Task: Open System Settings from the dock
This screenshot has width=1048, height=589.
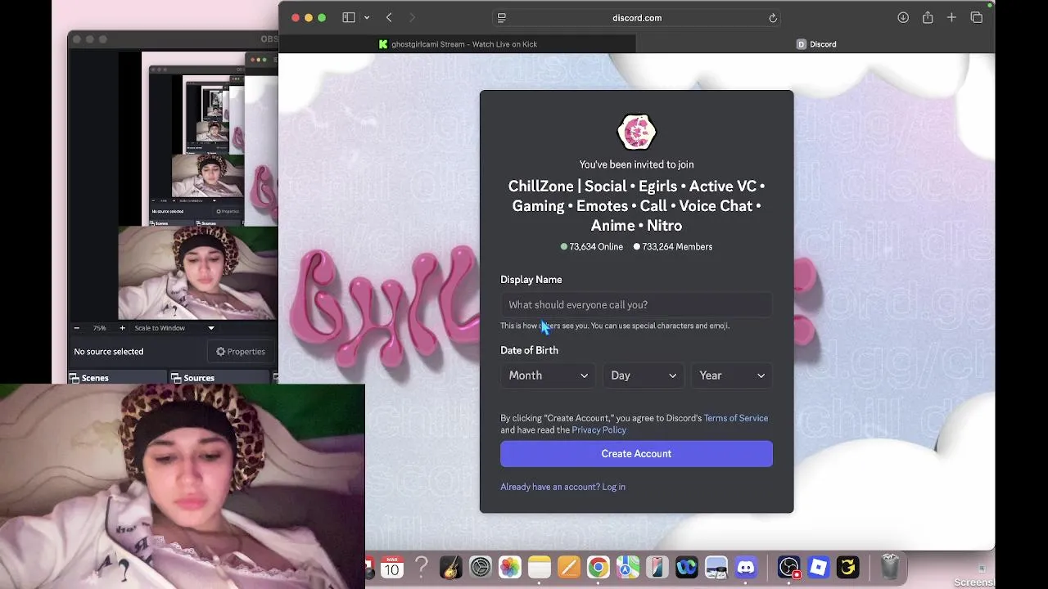Action: 481,567
